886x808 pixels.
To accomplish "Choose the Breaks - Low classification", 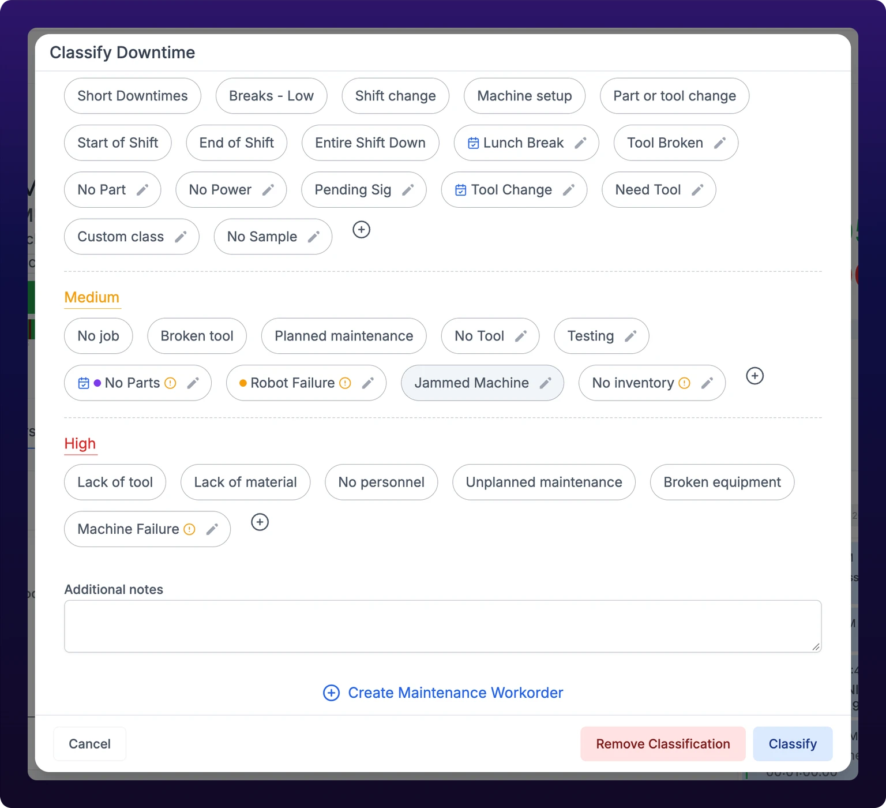I will (272, 96).
